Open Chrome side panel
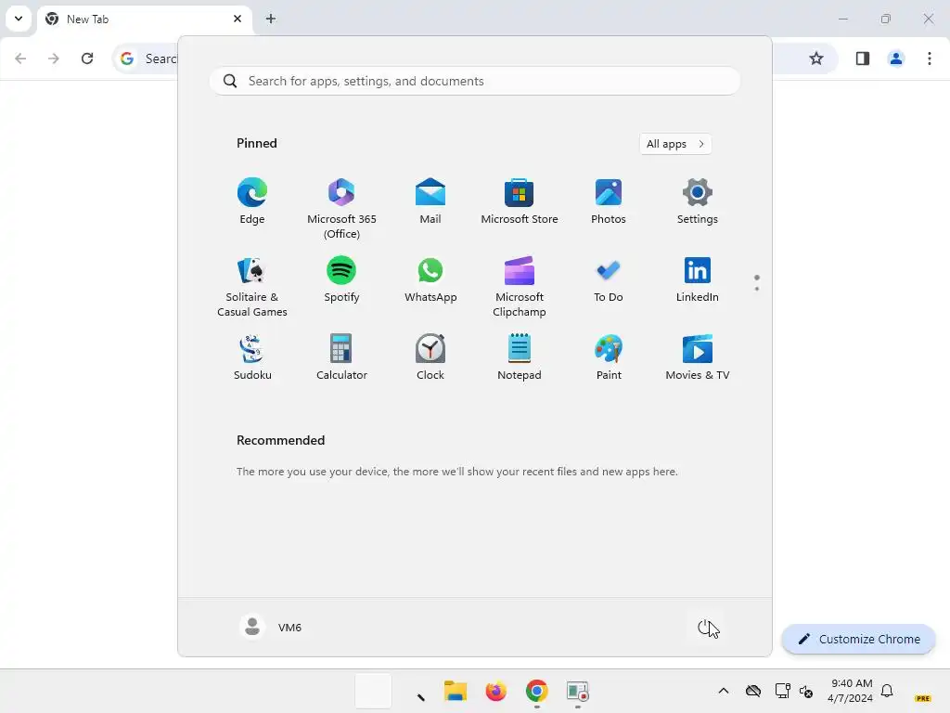The width and height of the screenshot is (950, 713). click(x=862, y=58)
